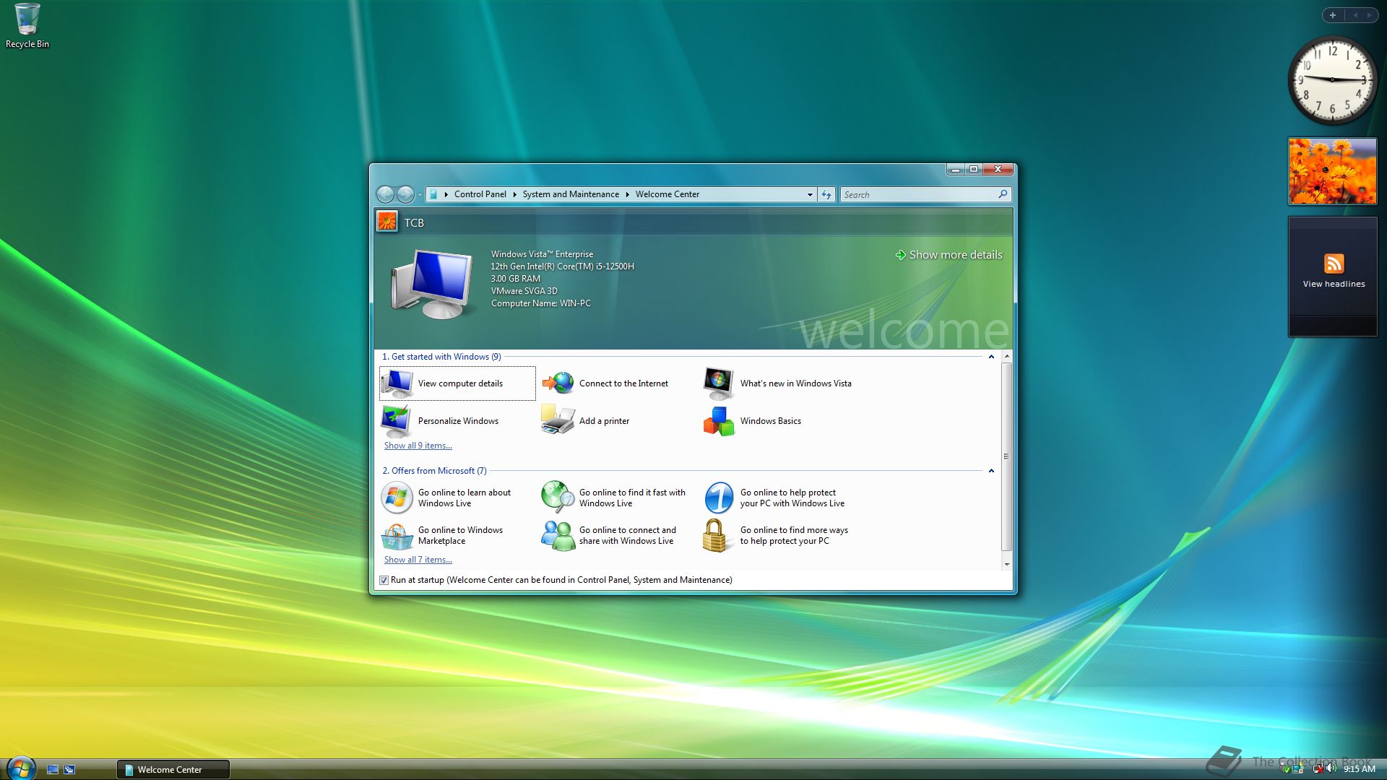The height and width of the screenshot is (780, 1387).
Task: Collapse Offers from Microsoft section
Action: click(x=991, y=471)
